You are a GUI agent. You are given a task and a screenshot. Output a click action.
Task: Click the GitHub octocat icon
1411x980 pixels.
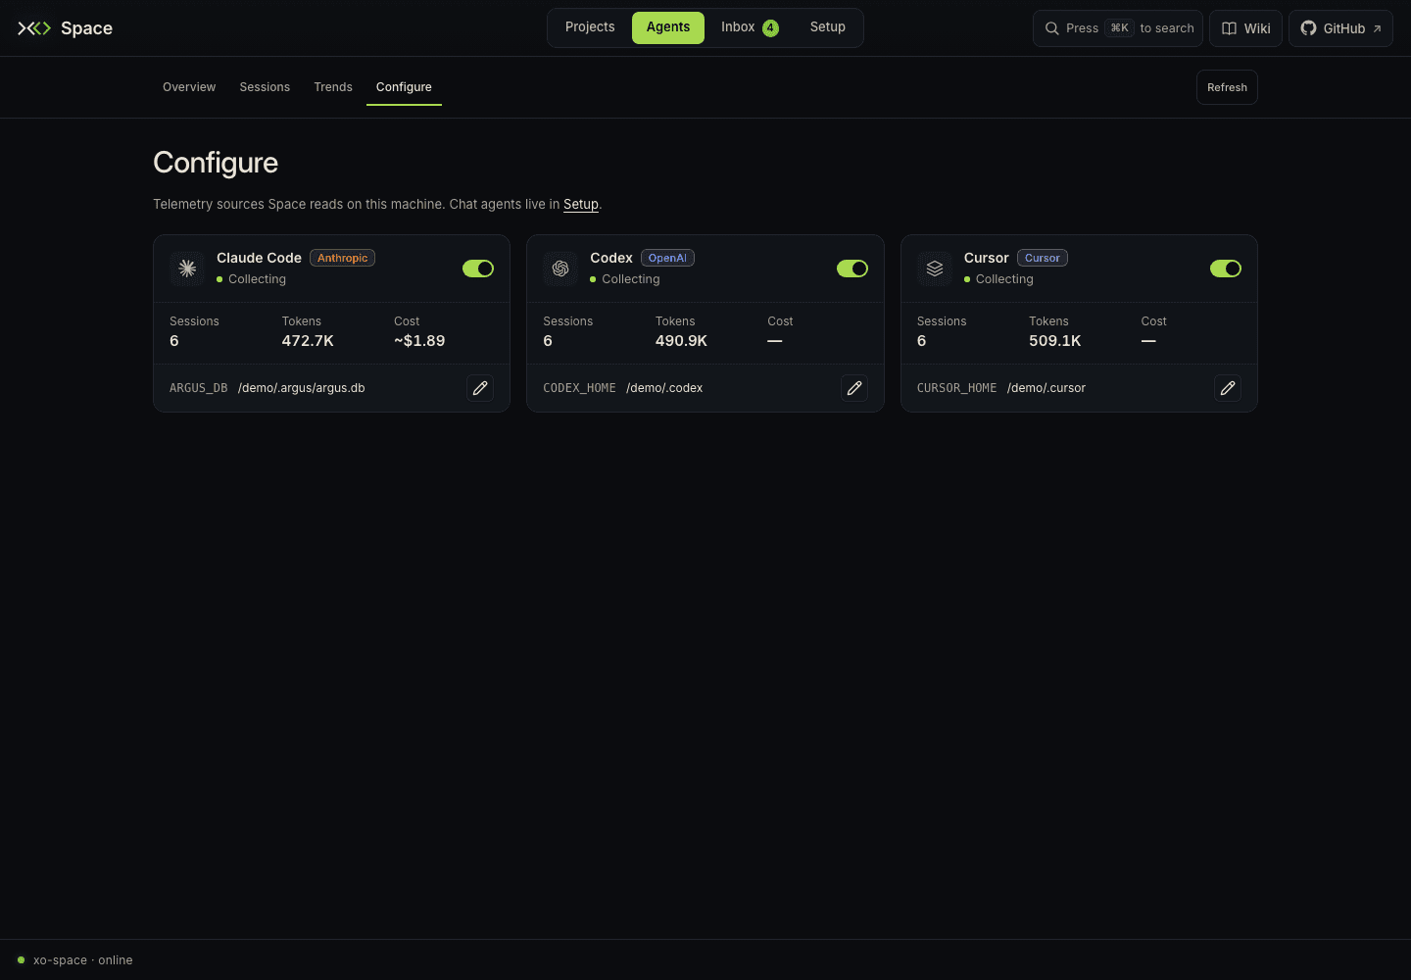(1308, 28)
